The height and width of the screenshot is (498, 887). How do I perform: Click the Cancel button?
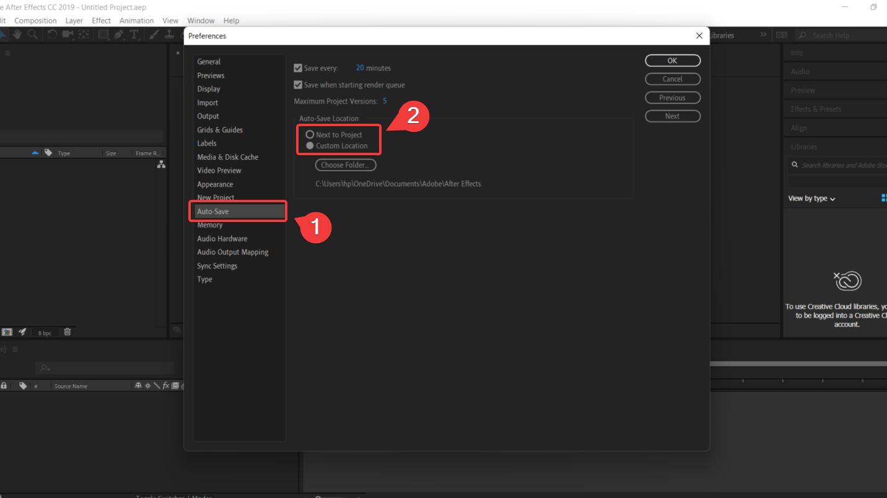(673, 79)
